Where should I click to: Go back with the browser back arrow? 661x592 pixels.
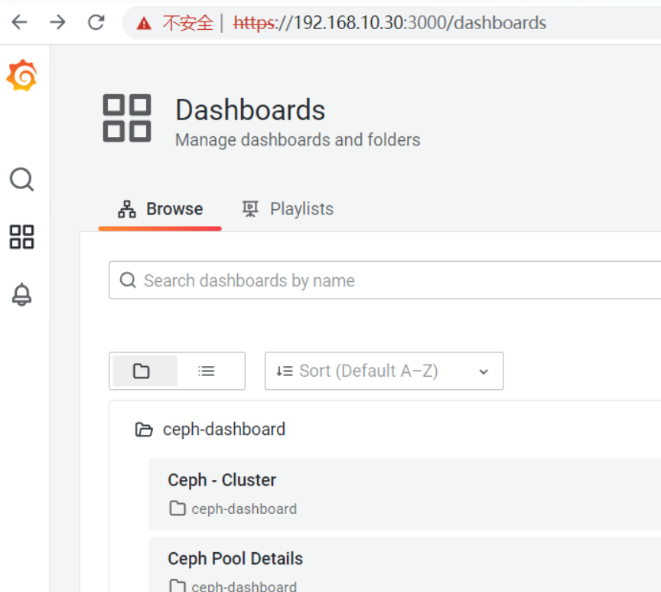[19, 22]
